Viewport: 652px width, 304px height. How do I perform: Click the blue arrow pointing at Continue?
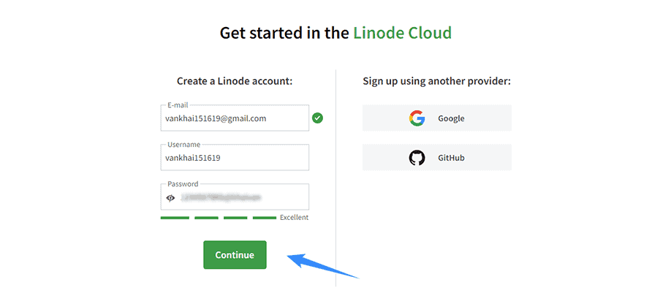pyautogui.click(x=322, y=265)
